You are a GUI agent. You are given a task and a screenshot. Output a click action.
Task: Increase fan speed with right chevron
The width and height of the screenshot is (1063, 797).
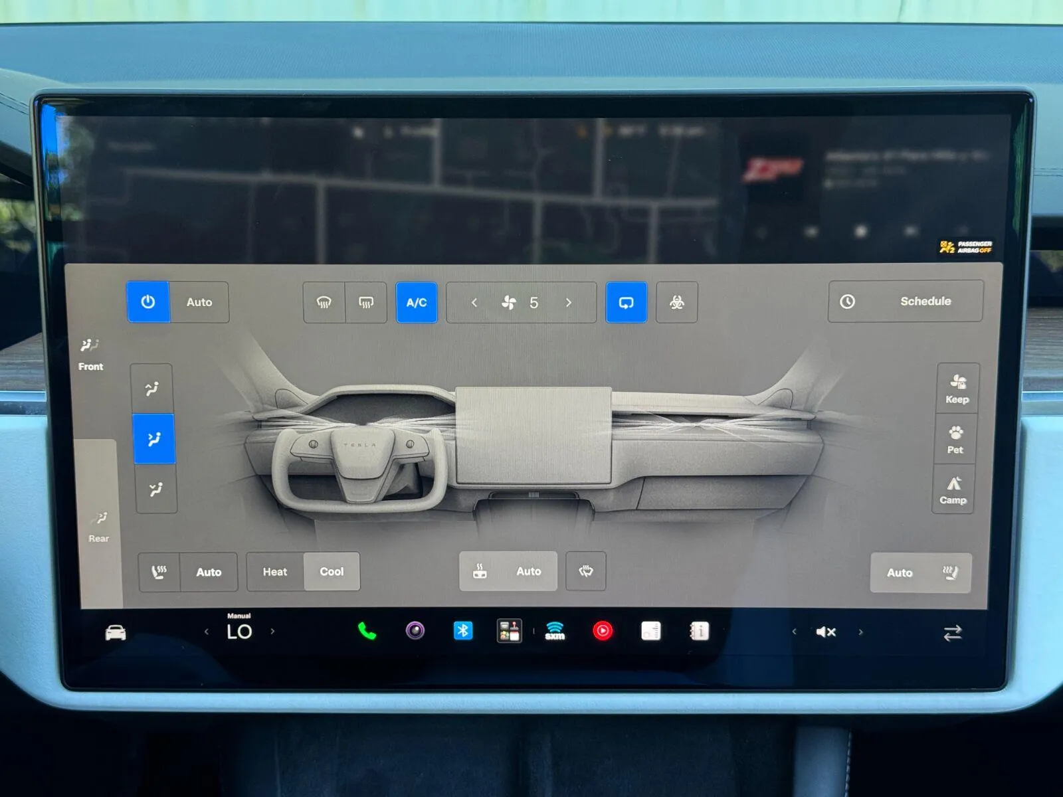569,303
